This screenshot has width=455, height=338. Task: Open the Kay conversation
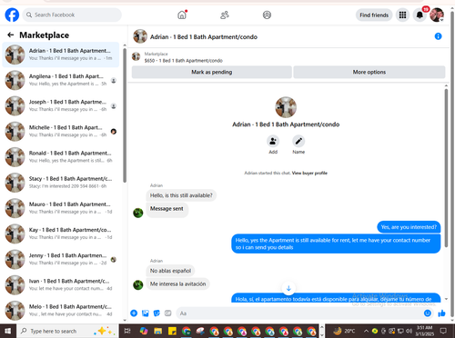pyautogui.click(x=61, y=234)
